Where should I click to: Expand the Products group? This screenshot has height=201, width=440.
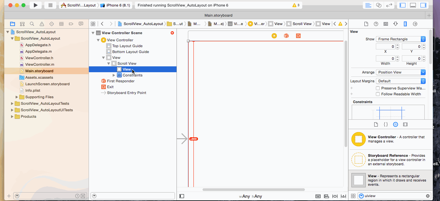point(12,116)
